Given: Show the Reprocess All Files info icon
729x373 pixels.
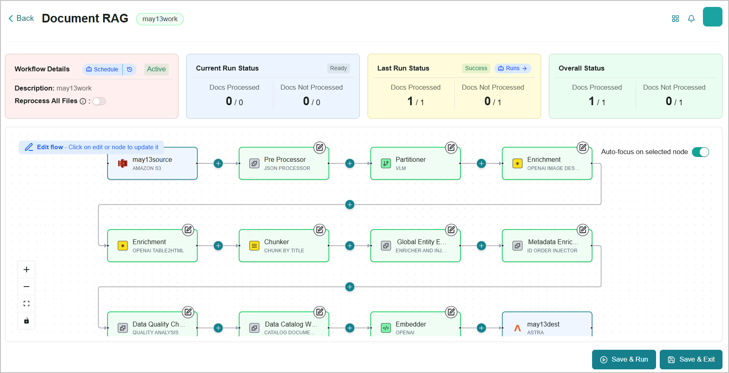Looking at the screenshot, I should click(83, 101).
